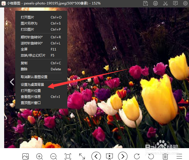189x160 pixels.
Task: Click the app logo in title bar
Action: pyautogui.click(x=4, y=3)
